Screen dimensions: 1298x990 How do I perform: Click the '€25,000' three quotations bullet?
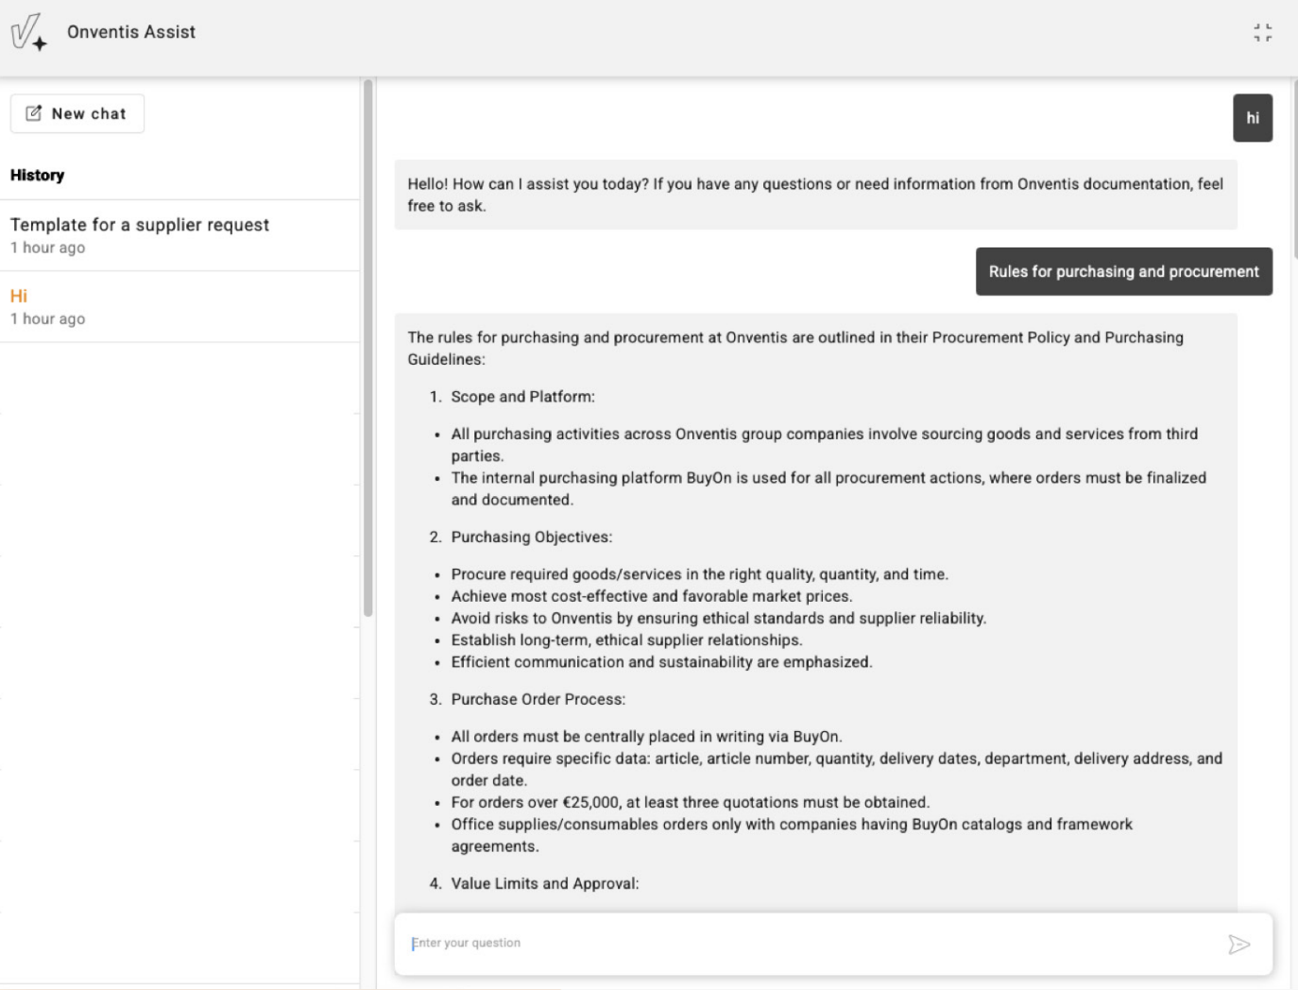point(690,802)
